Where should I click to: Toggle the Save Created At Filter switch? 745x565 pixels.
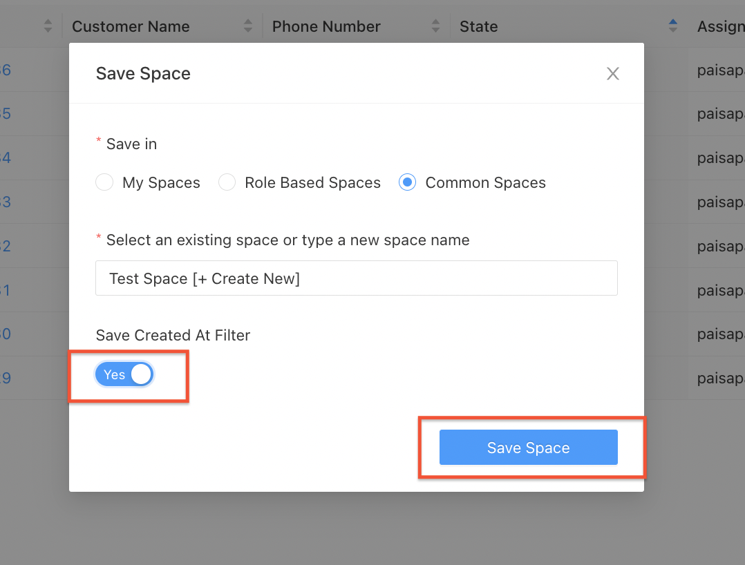click(124, 374)
